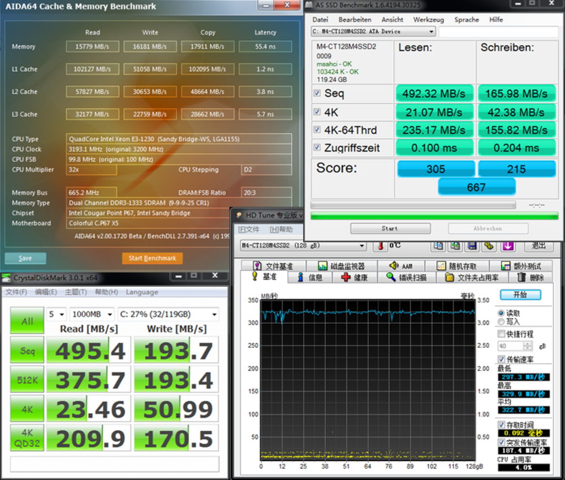Image resolution: width=565 pixels, height=480 pixels.
Task: Click the HD Tune options wrench icon
Action: tap(489, 246)
